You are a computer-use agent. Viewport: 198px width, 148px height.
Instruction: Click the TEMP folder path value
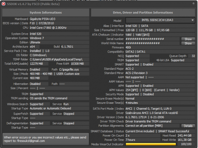pos(56,60)
